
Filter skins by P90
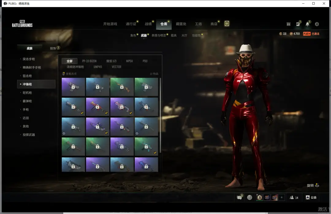[145, 61]
